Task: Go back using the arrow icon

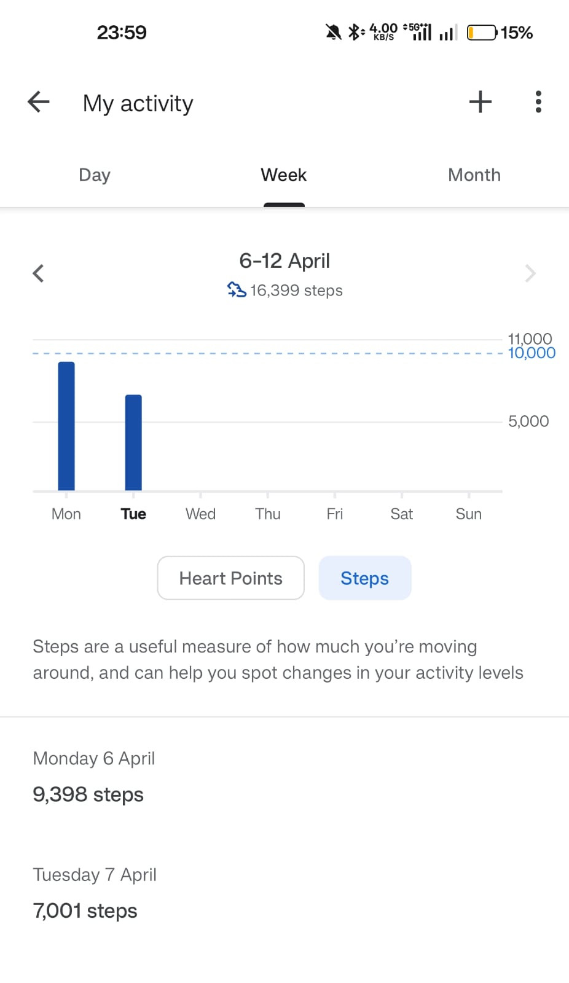Action: point(38,102)
